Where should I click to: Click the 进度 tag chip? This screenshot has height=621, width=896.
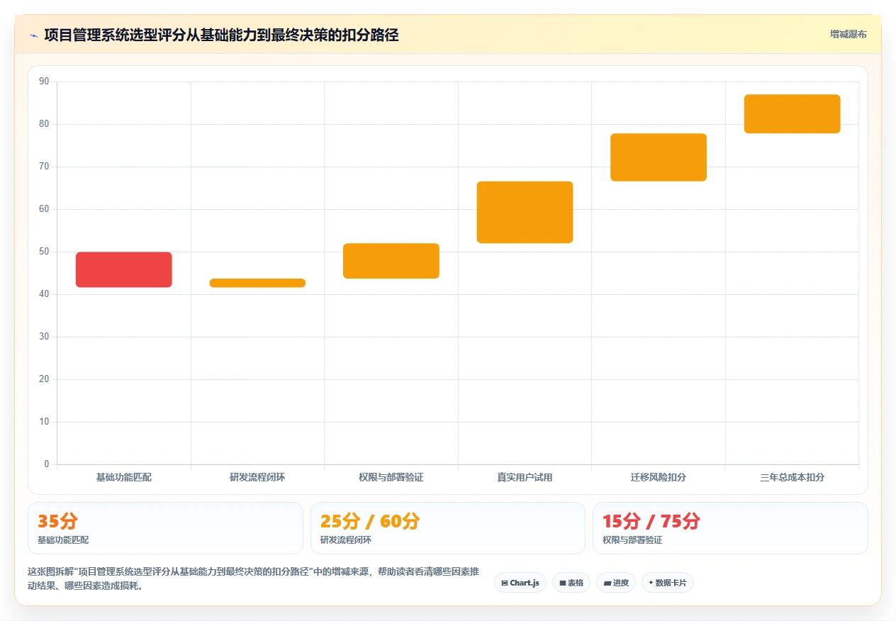[x=616, y=583]
